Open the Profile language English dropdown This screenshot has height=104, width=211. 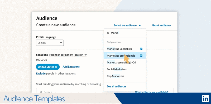pyautogui.click(x=50, y=43)
